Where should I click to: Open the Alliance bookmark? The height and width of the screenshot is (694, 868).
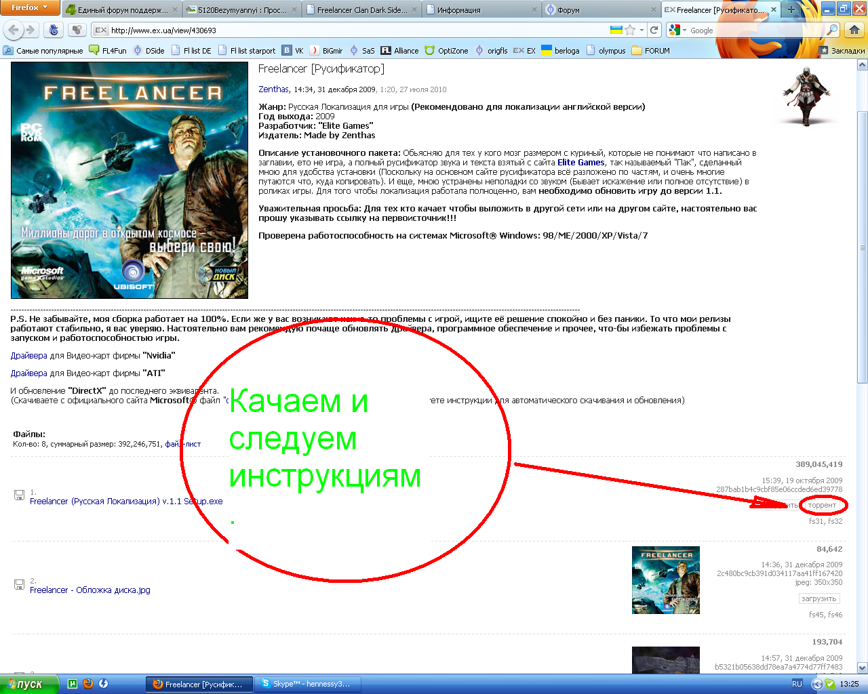(x=399, y=50)
